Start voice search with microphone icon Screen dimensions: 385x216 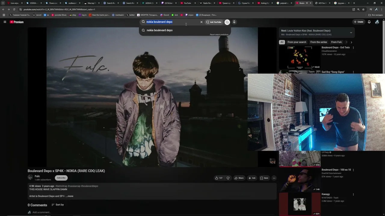tap(234, 22)
